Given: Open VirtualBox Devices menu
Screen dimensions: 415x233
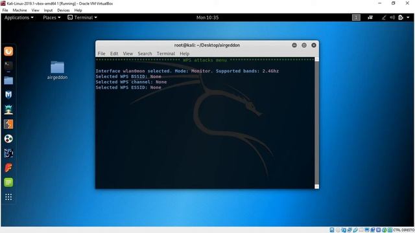Looking at the screenshot, I should 64,10.
